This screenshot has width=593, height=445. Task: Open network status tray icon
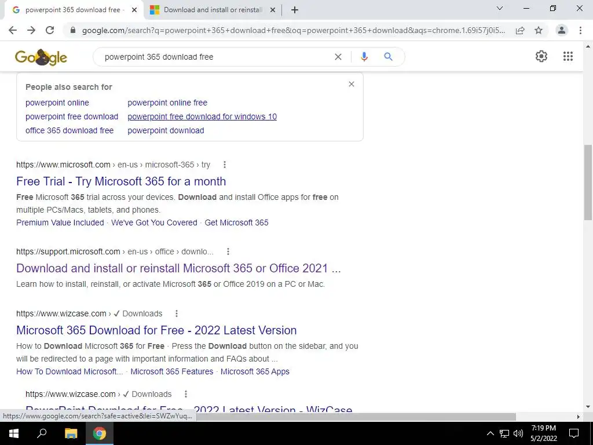504,433
